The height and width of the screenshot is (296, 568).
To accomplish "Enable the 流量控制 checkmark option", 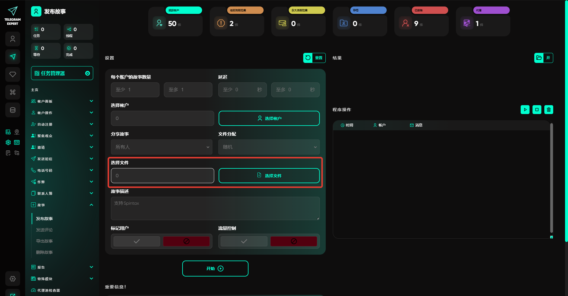I will (244, 241).
